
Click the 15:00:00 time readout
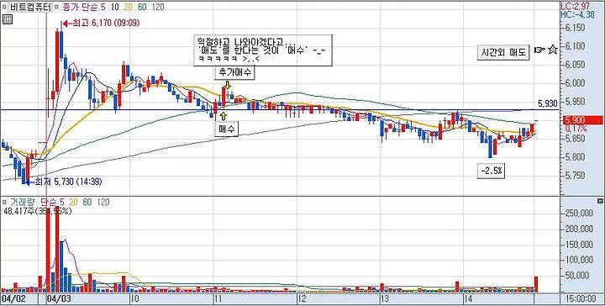582,299
